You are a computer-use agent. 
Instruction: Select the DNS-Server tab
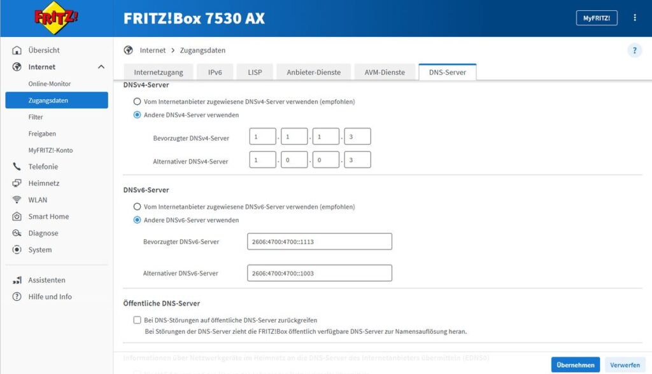pos(448,72)
